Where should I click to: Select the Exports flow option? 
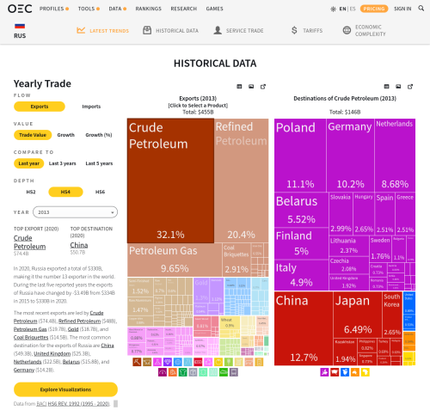pyautogui.click(x=40, y=107)
